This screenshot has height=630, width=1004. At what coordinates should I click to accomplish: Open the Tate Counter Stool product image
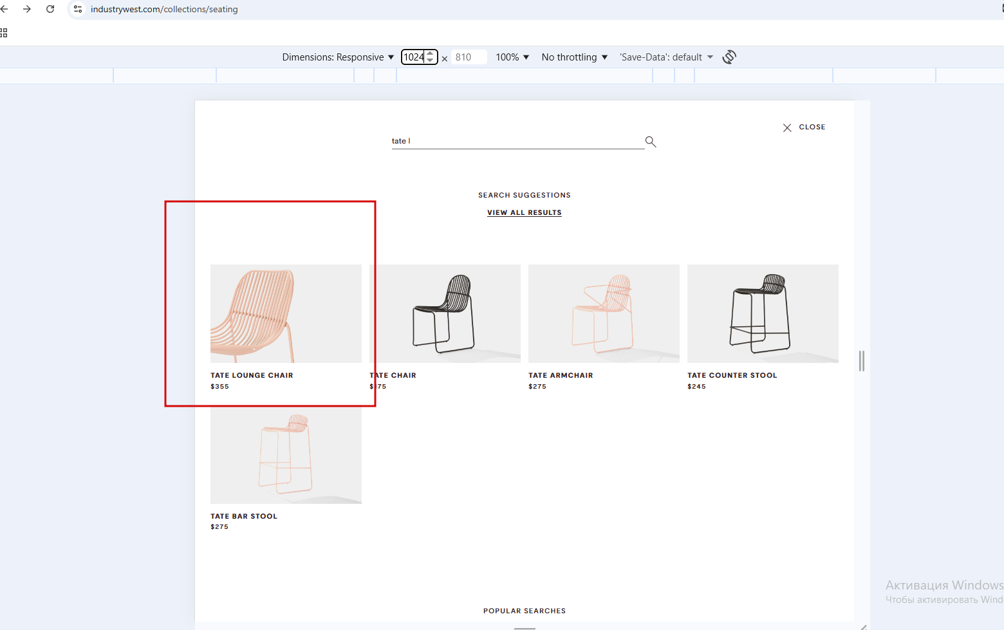coord(763,313)
